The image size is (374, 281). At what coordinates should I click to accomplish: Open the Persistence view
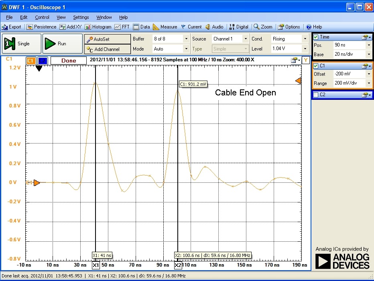point(41,27)
